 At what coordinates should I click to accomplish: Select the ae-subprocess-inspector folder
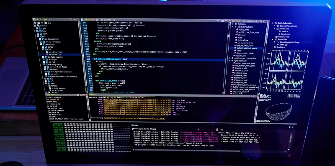coord(62,72)
